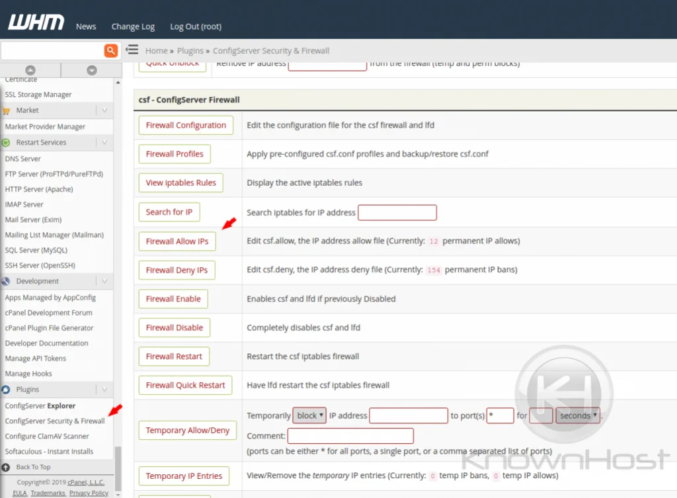
Task: Click the collapse-all up arrow in sidebar
Action: [30, 70]
